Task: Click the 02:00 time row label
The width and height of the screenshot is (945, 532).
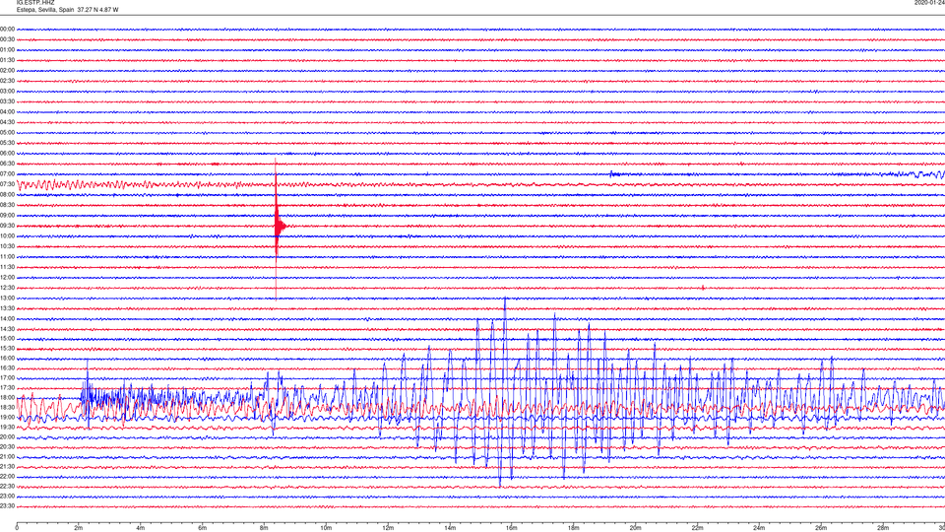Action: [x=7, y=71]
